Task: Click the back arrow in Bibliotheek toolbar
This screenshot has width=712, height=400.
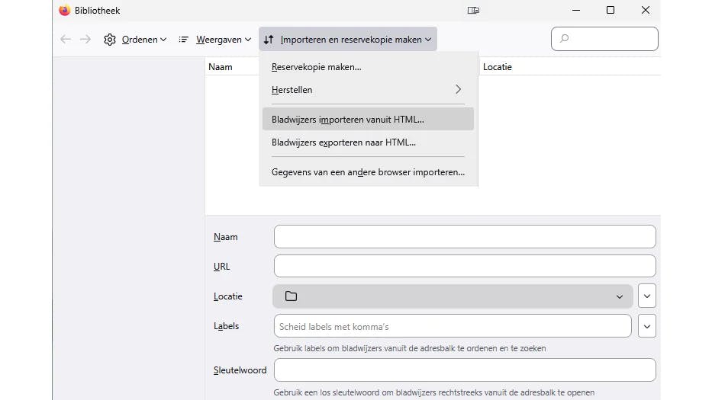Action: pyautogui.click(x=66, y=40)
